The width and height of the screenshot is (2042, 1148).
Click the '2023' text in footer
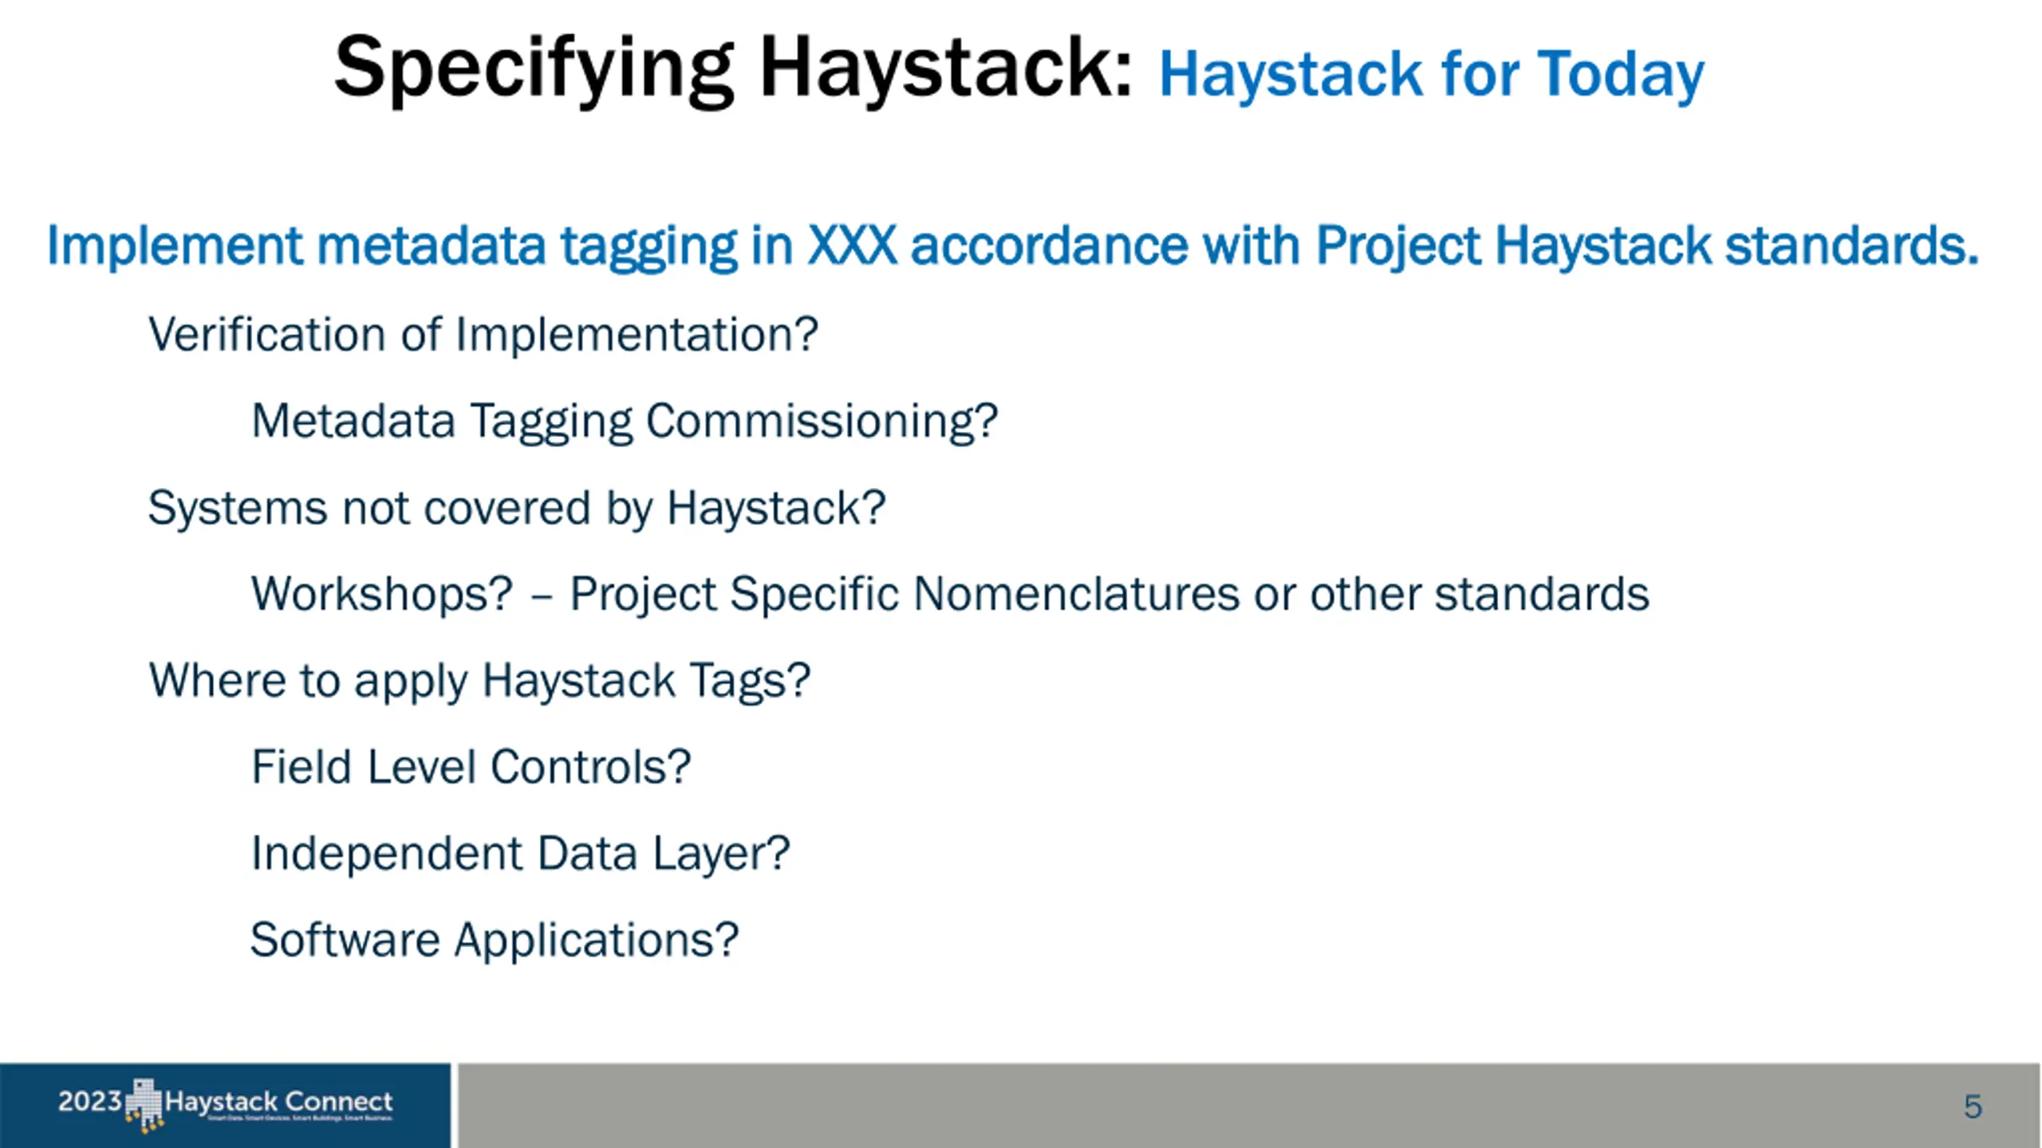pos(89,1102)
